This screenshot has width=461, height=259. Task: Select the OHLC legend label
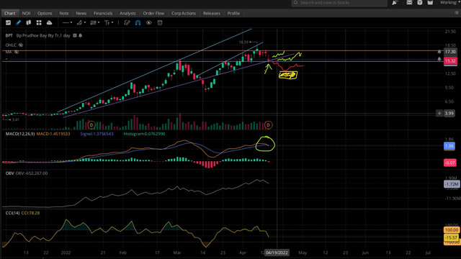click(11, 45)
